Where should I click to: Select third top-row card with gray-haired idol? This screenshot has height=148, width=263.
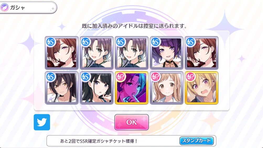(132, 53)
